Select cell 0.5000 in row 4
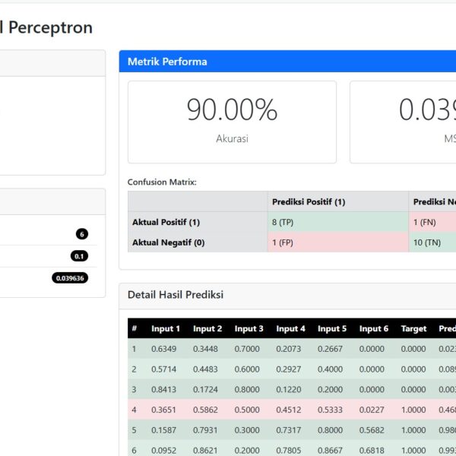 [247, 410]
